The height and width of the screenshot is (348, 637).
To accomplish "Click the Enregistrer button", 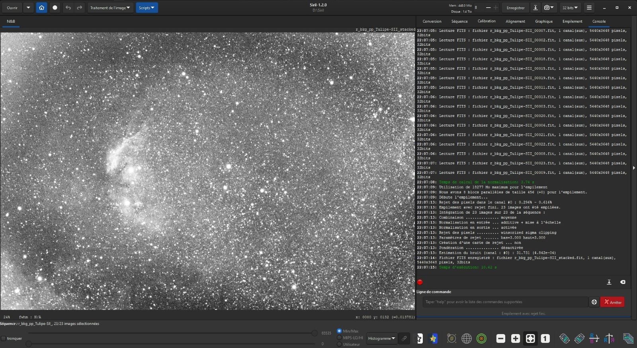I will click(x=516, y=8).
